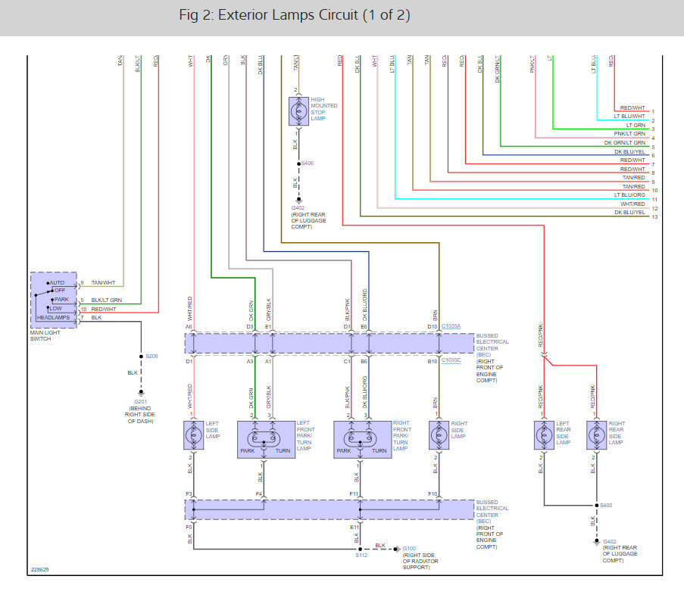Click the Right Front Park/Turn Lamp symbol
The width and height of the screenshot is (684, 601).
tap(363, 439)
